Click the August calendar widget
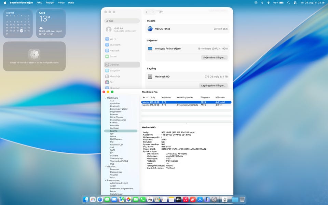 [x=18, y=24]
